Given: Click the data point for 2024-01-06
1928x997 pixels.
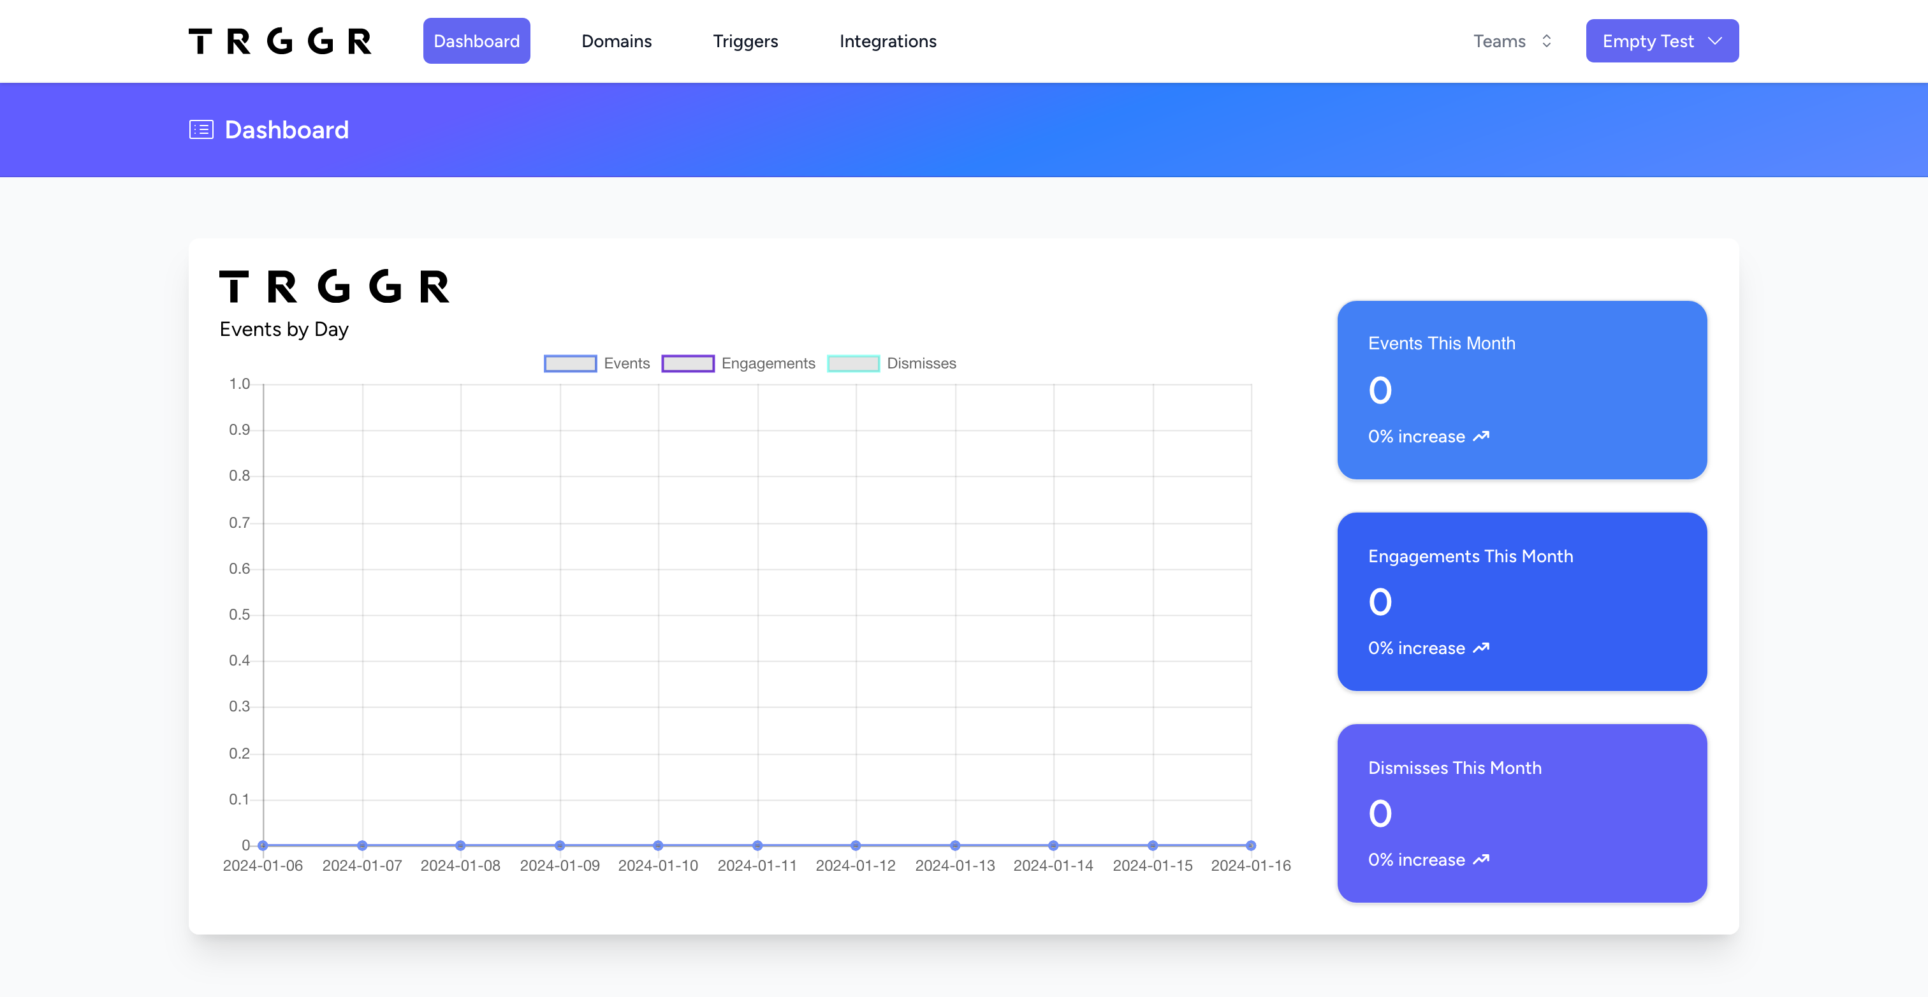Looking at the screenshot, I should click(x=263, y=845).
